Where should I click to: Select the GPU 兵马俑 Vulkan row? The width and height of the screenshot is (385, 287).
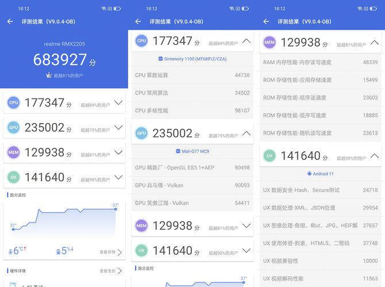tap(192, 185)
